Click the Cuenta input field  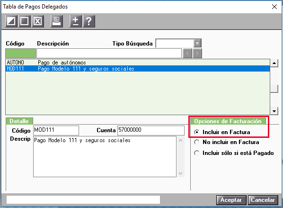tap(151, 130)
